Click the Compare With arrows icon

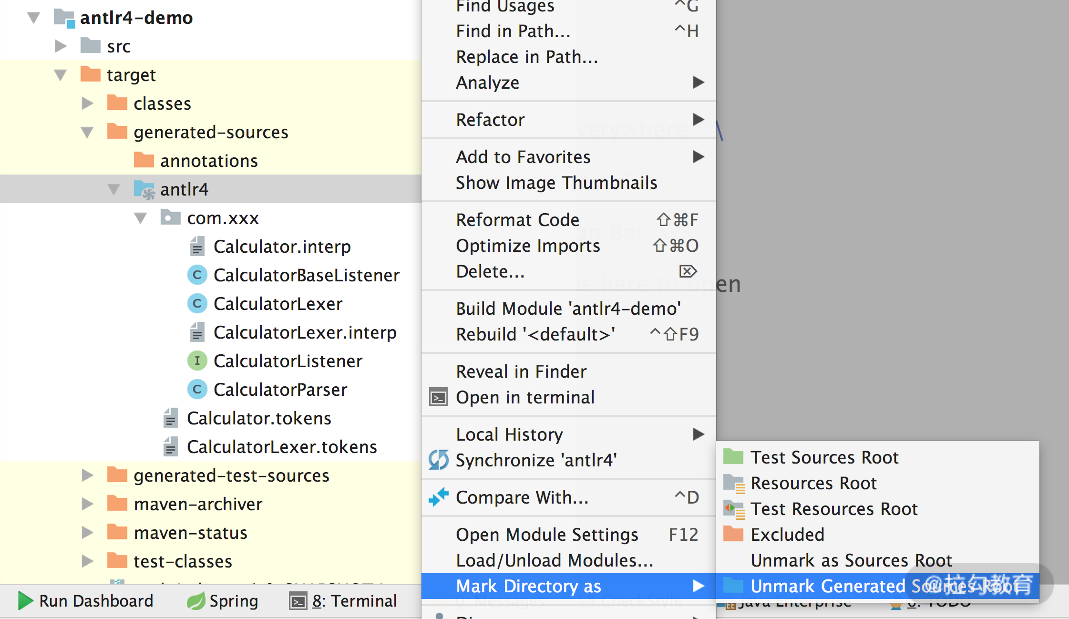coord(438,497)
